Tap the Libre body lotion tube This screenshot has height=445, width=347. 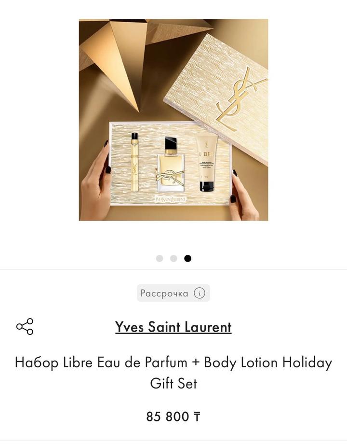click(x=207, y=162)
